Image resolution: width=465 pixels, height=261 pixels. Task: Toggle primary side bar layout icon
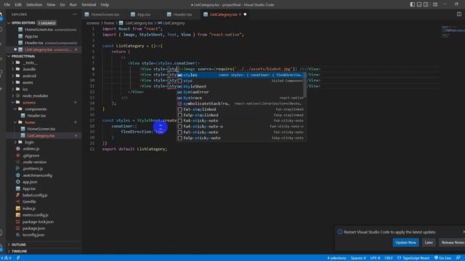coord(413,4)
